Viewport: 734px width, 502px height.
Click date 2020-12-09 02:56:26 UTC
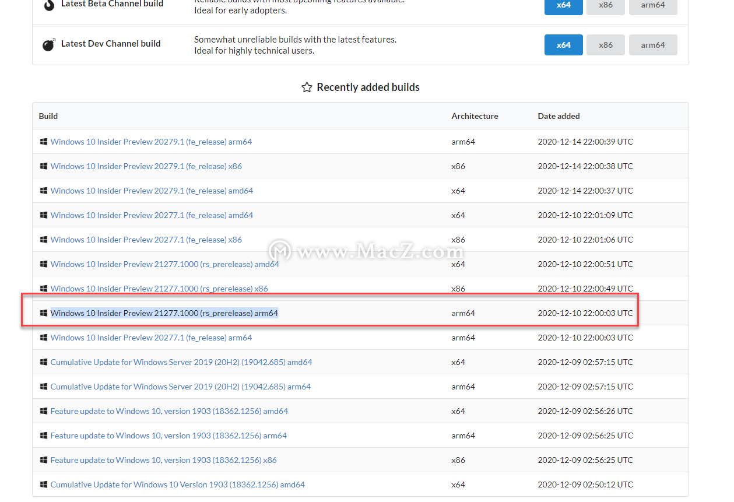click(585, 411)
